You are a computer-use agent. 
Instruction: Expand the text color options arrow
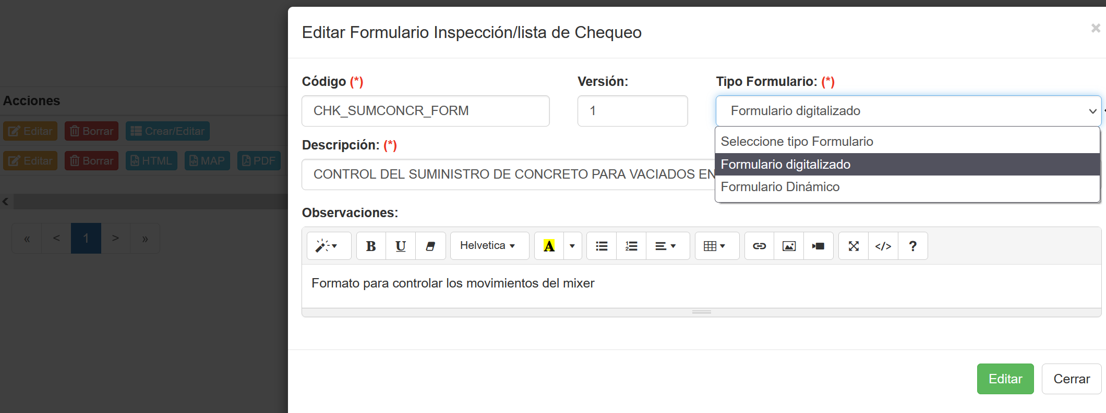click(x=572, y=246)
